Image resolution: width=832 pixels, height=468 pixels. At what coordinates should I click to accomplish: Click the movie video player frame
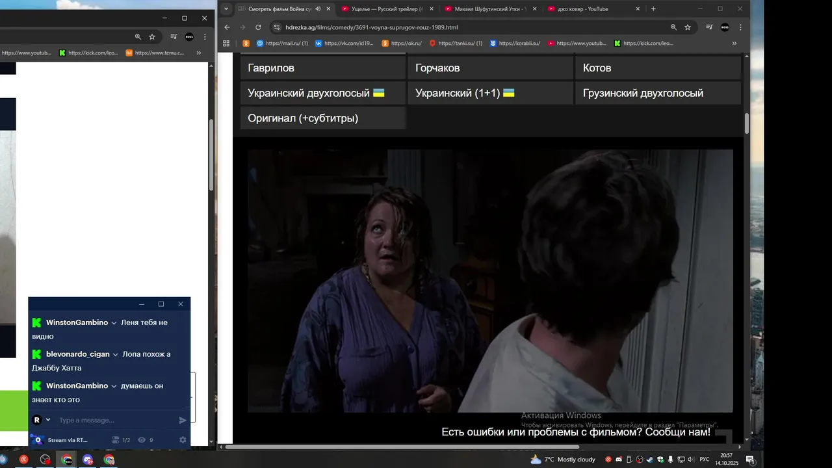click(x=490, y=281)
